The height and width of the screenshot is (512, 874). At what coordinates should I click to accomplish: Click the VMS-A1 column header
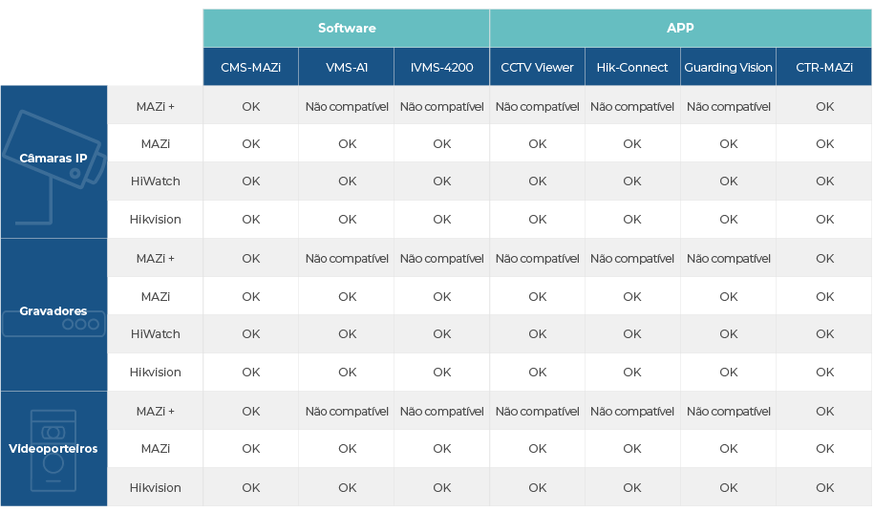pyautogui.click(x=346, y=67)
